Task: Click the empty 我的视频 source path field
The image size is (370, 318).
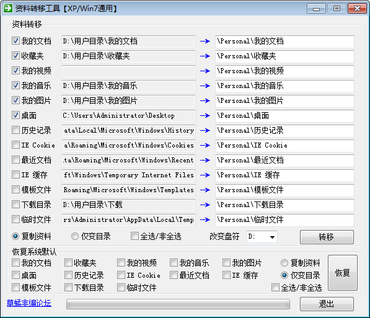Action: click(x=129, y=71)
